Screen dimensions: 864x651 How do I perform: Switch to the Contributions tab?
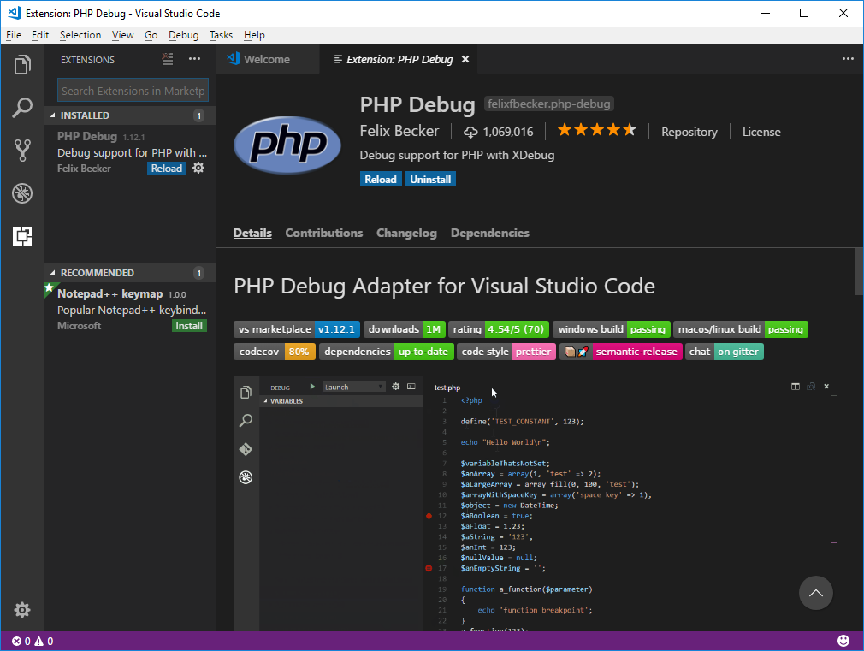tap(324, 233)
